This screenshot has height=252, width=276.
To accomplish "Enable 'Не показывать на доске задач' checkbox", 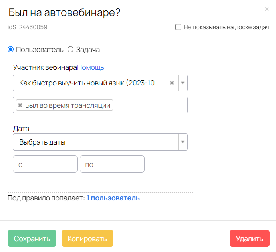I will point(178,27).
